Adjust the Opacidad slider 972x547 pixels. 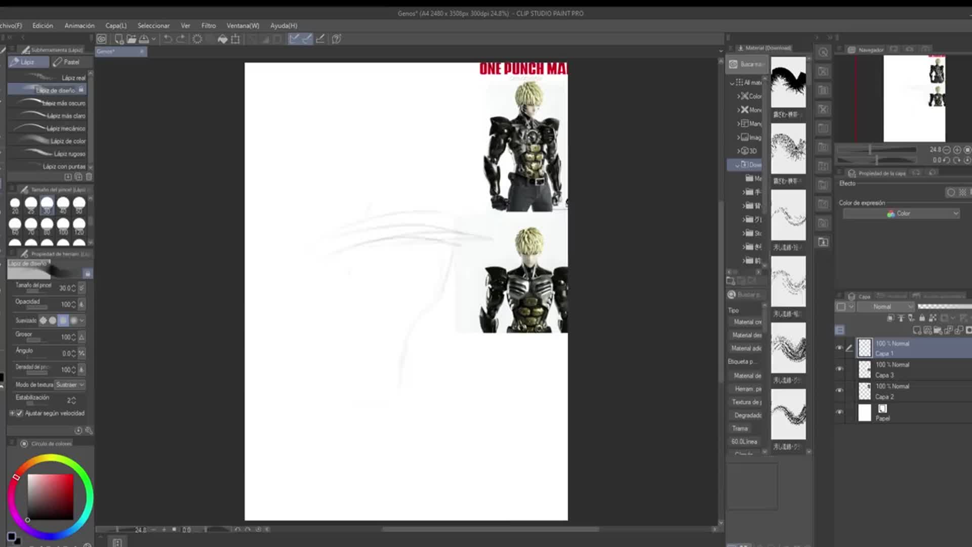[x=37, y=307]
